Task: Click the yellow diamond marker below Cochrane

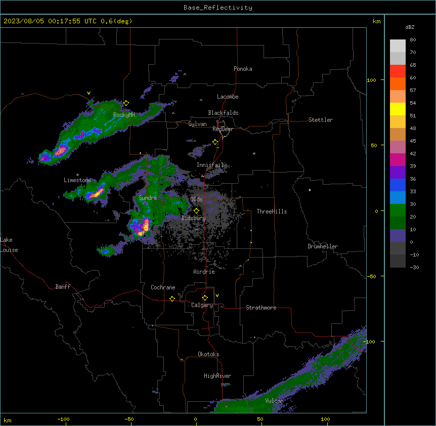Action: click(172, 299)
